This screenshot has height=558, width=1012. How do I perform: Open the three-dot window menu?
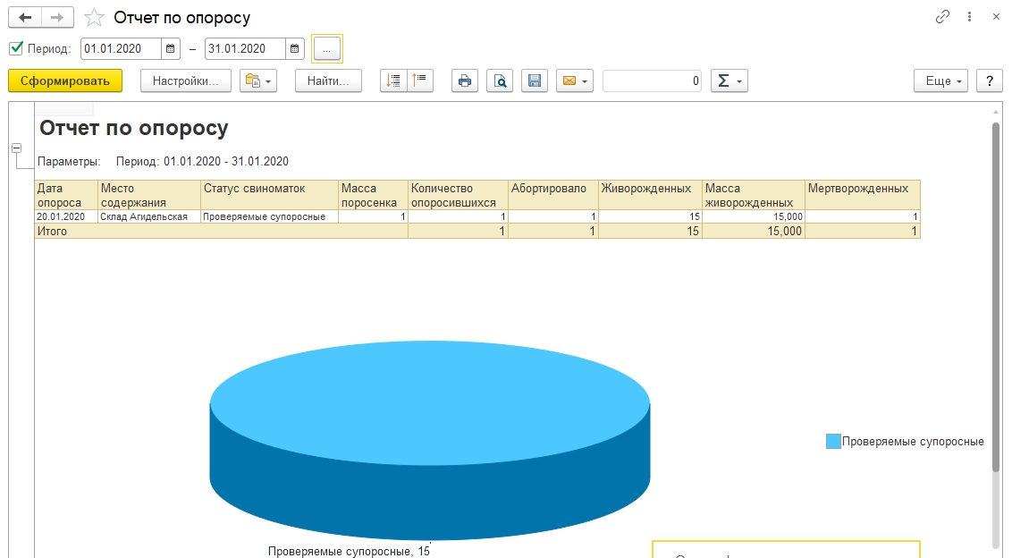click(x=969, y=17)
